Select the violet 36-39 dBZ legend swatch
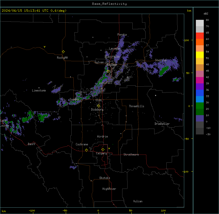This screenshot has width=219, height=214. coord(200,87)
